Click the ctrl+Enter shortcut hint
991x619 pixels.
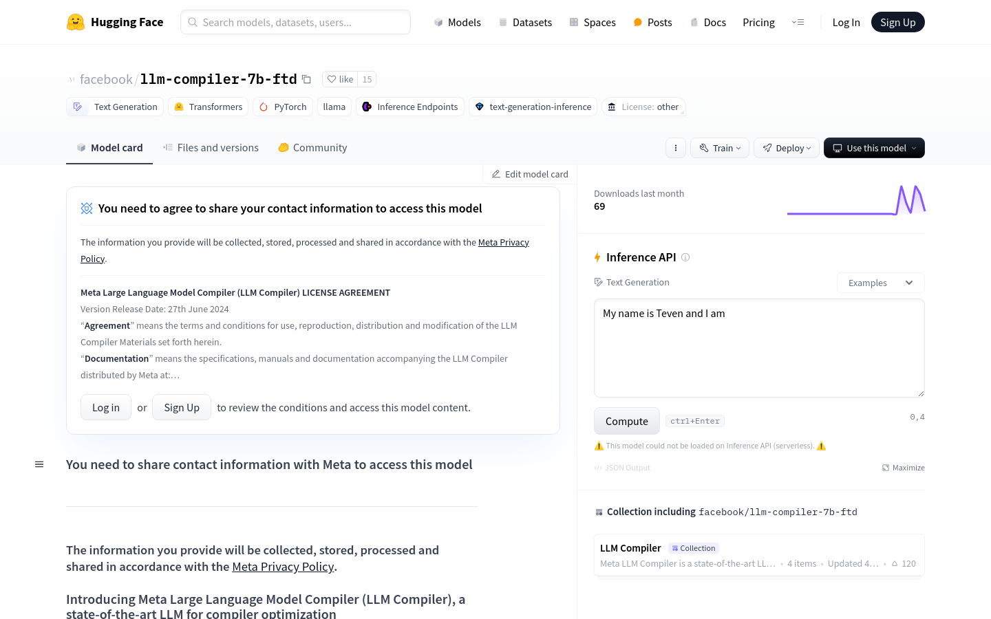pos(695,421)
